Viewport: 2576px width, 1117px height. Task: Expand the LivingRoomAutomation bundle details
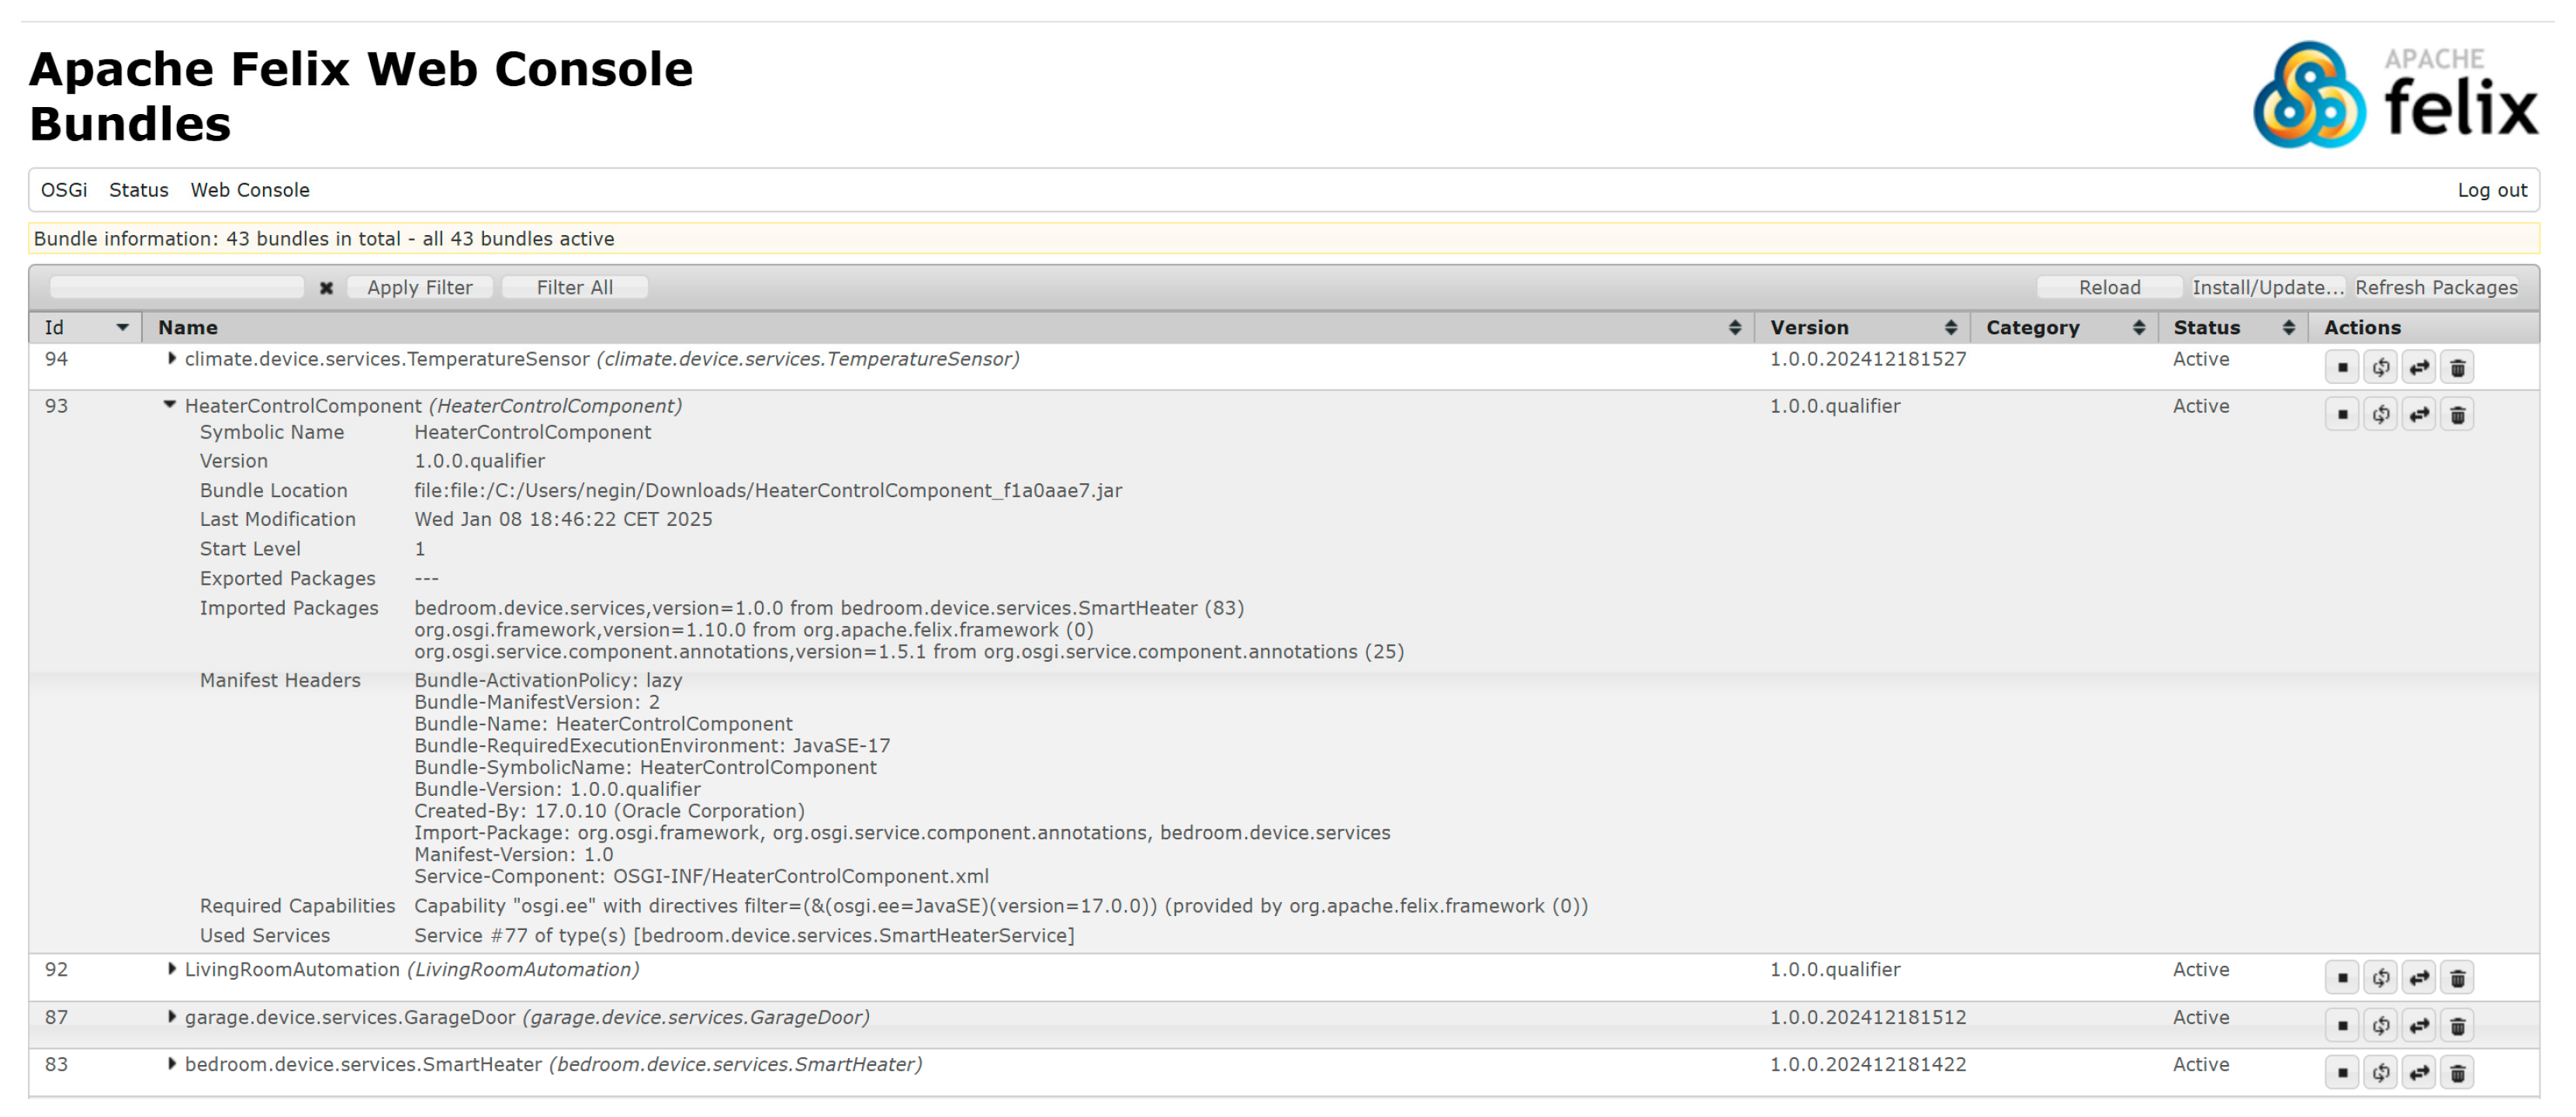(172, 970)
